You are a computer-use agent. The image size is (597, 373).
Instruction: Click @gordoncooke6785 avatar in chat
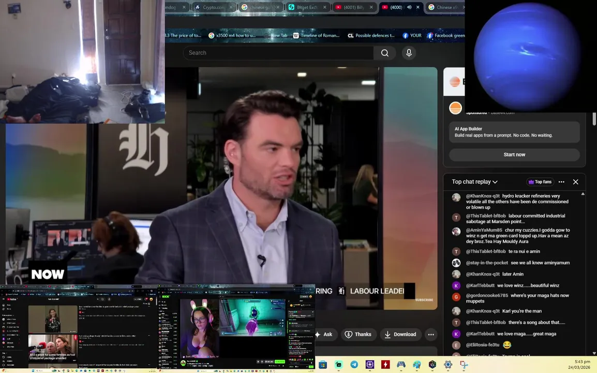pyautogui.click(x=456, y=297)
